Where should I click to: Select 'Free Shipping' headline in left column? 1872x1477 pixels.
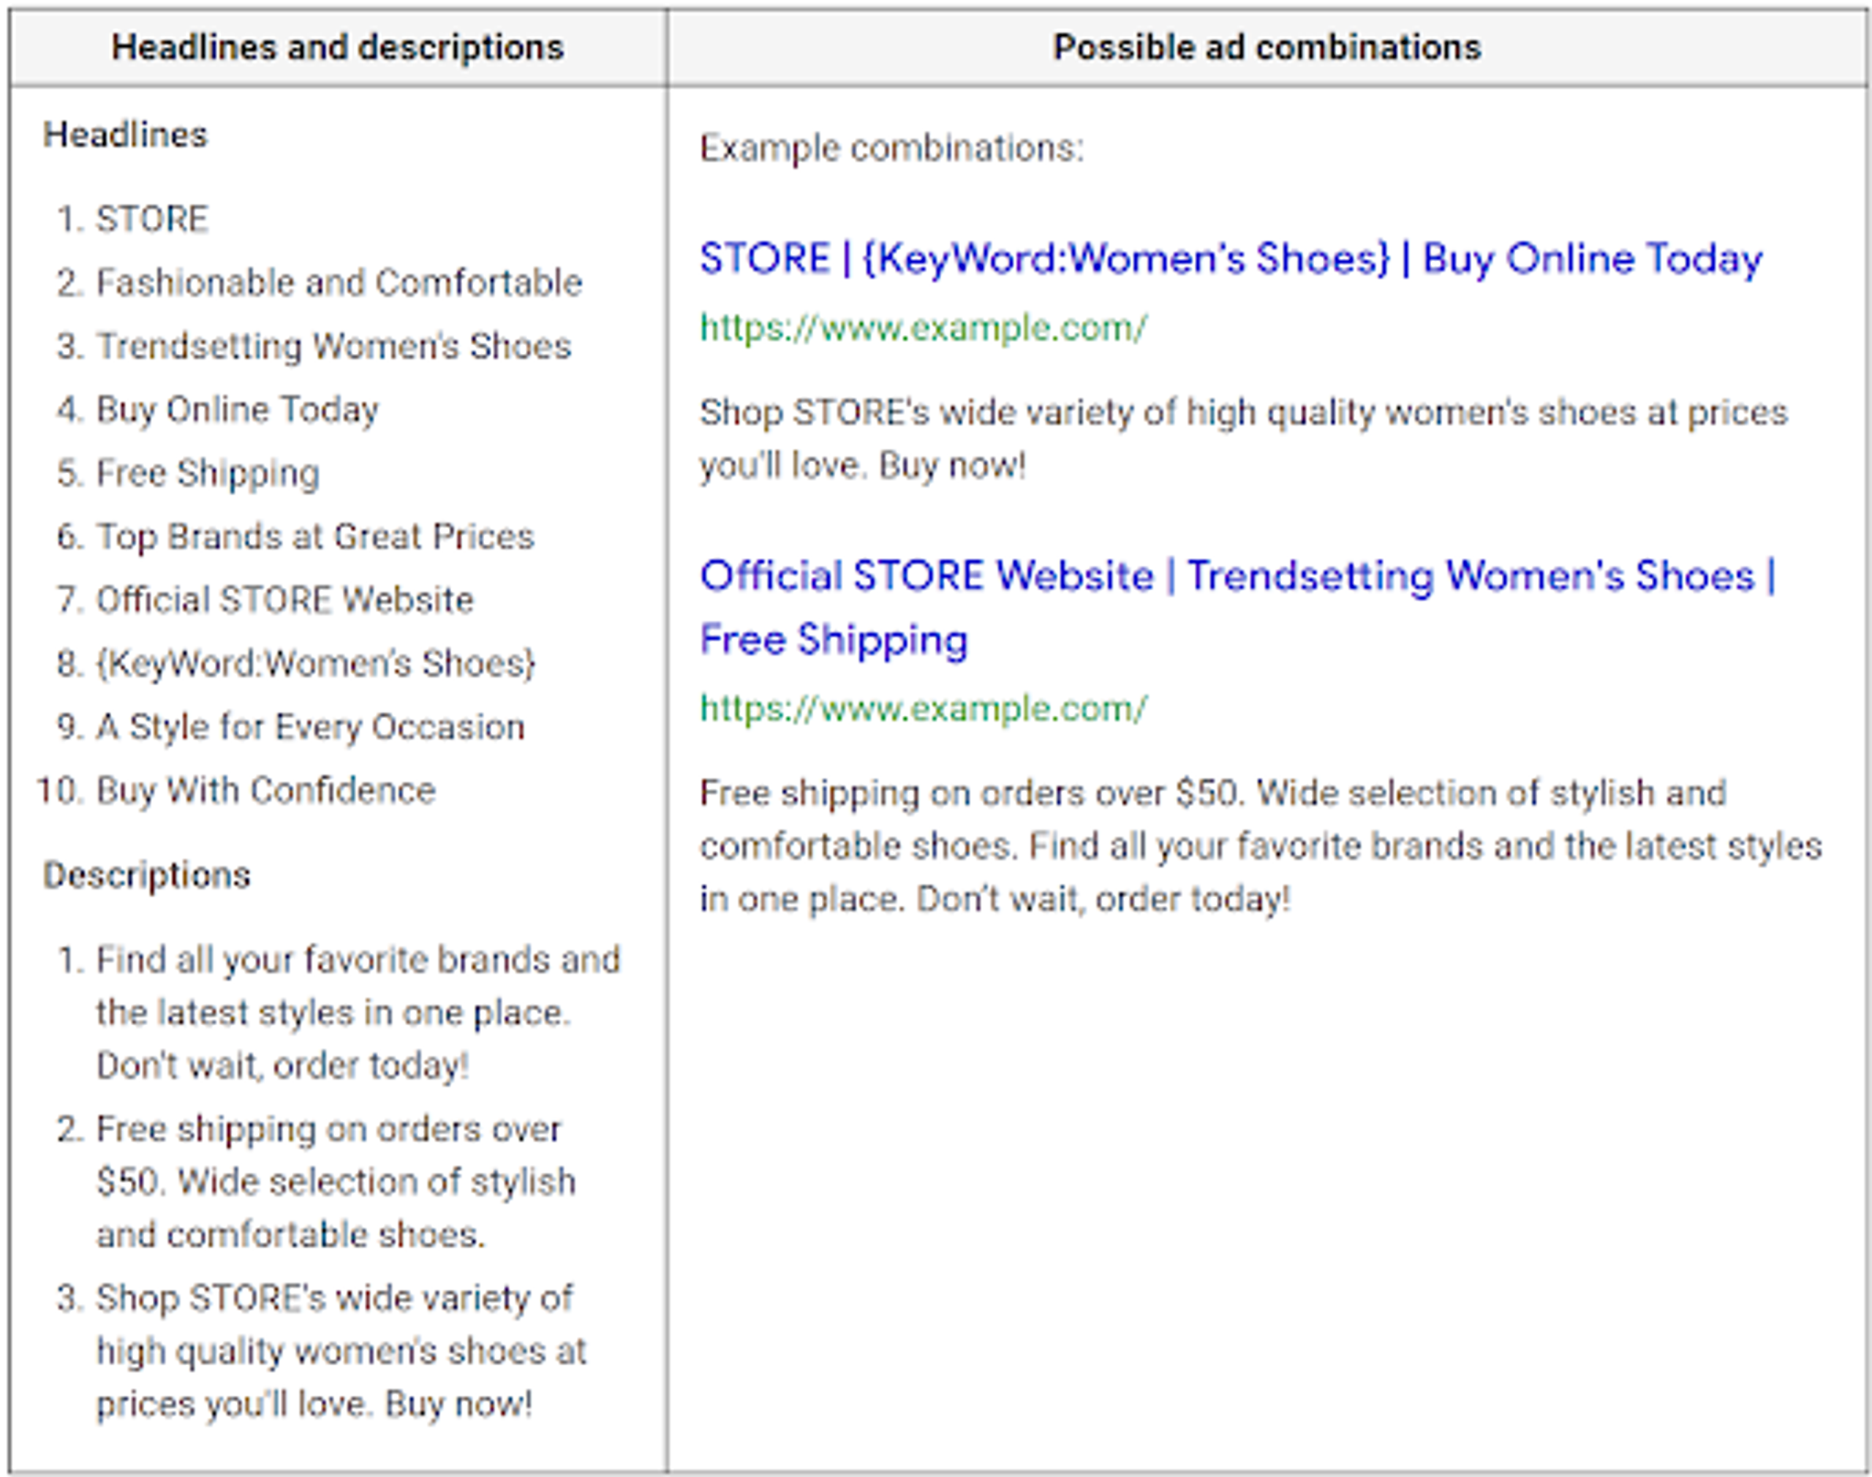208,473
